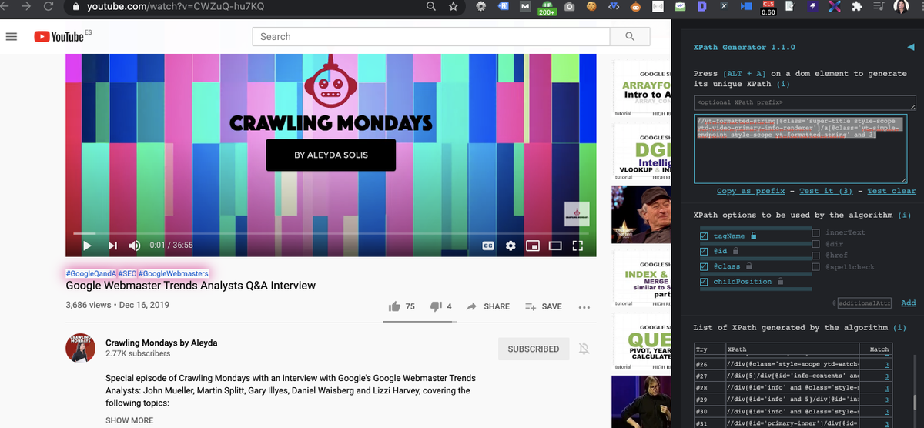The width and height of the screenshot is (924, 428).
Task: Click the browser address bar URL
Action: click(x=176, y=6)
